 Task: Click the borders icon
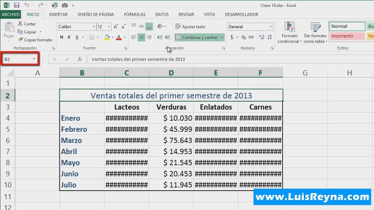pos(92,37)
